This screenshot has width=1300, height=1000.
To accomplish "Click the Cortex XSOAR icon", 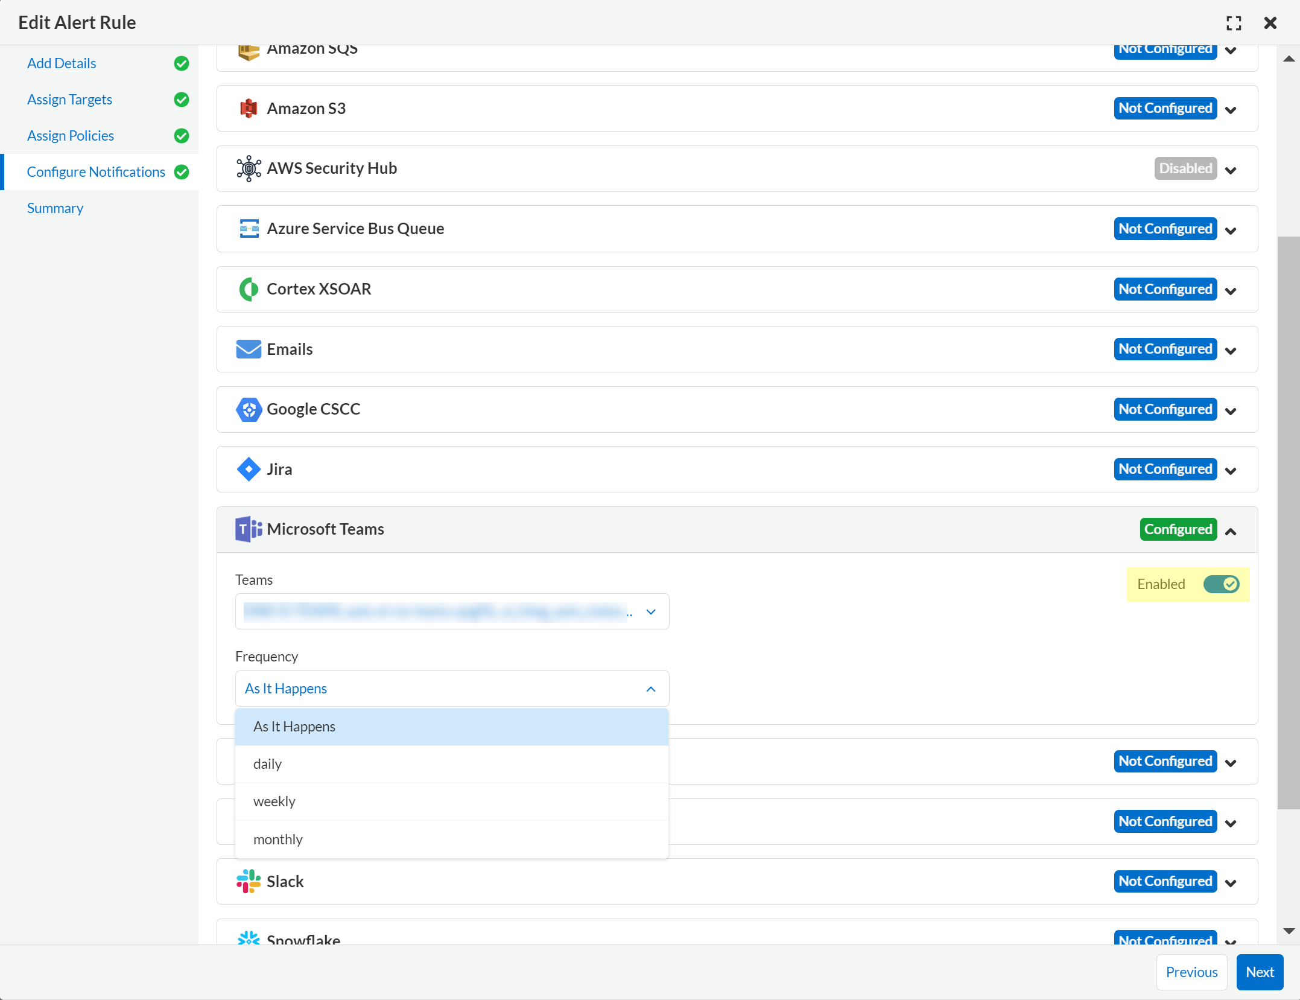I will tap(249, 289).
